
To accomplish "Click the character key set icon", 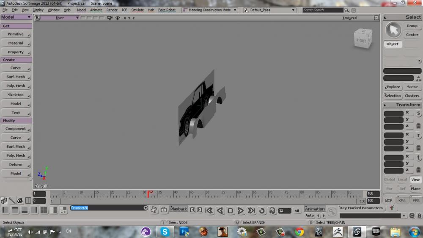I will (392, 208).
